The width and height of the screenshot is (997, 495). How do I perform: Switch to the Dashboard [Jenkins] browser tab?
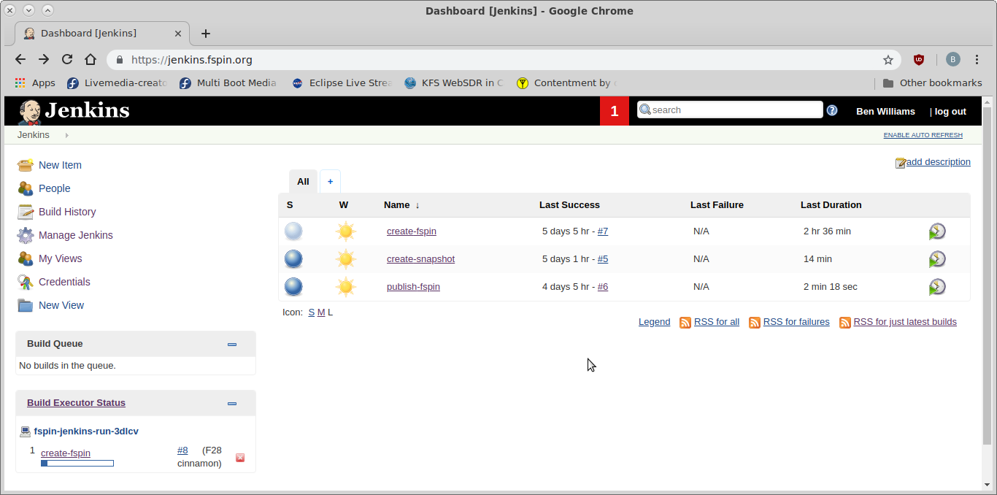coord(102,34)
